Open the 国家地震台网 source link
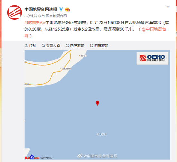 [56, 16]
